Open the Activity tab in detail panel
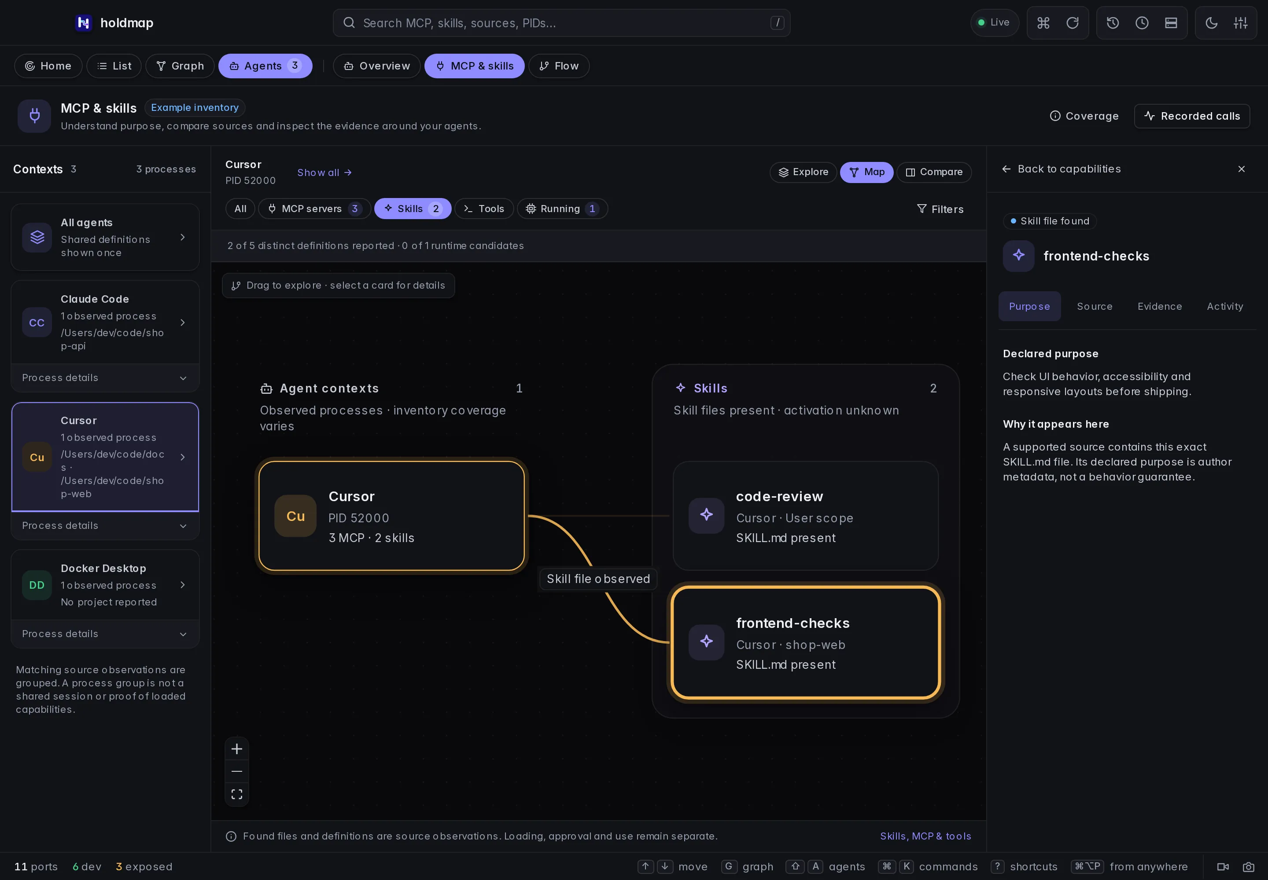The image size is (1268, 880). coord(1224,306)
